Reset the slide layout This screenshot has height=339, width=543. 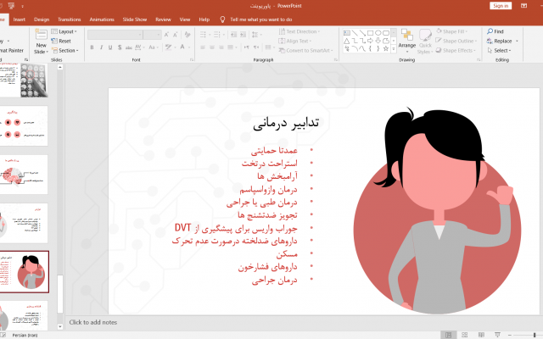[61, 41]
